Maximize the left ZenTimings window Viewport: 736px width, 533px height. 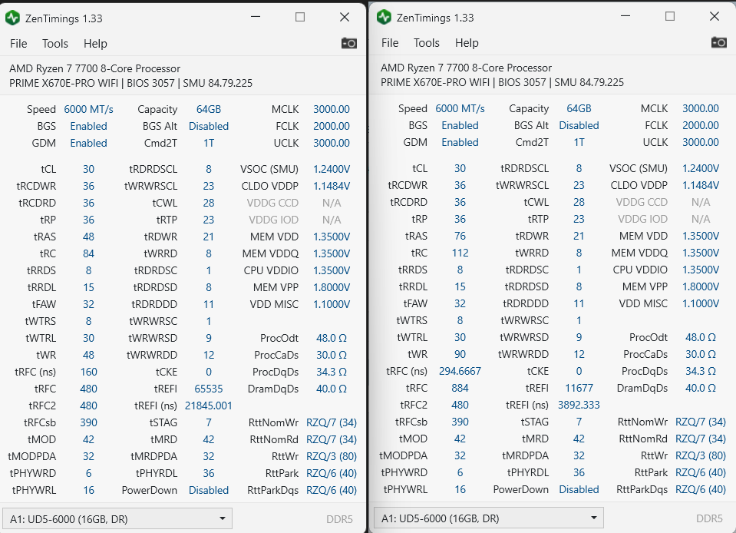[x=300, y=17]
